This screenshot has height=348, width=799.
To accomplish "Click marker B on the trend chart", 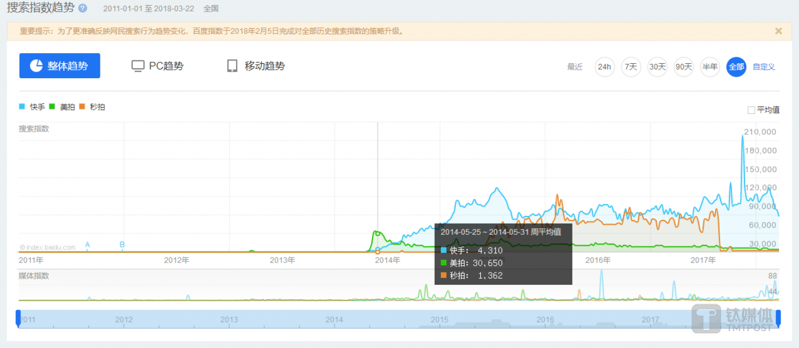I will 122,244.
